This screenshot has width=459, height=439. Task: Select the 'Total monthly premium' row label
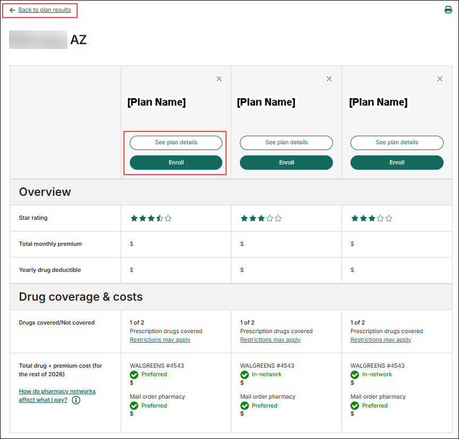(x=51, y=244)
